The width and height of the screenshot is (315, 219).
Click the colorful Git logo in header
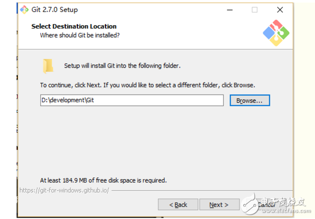(x=276, y=32)
